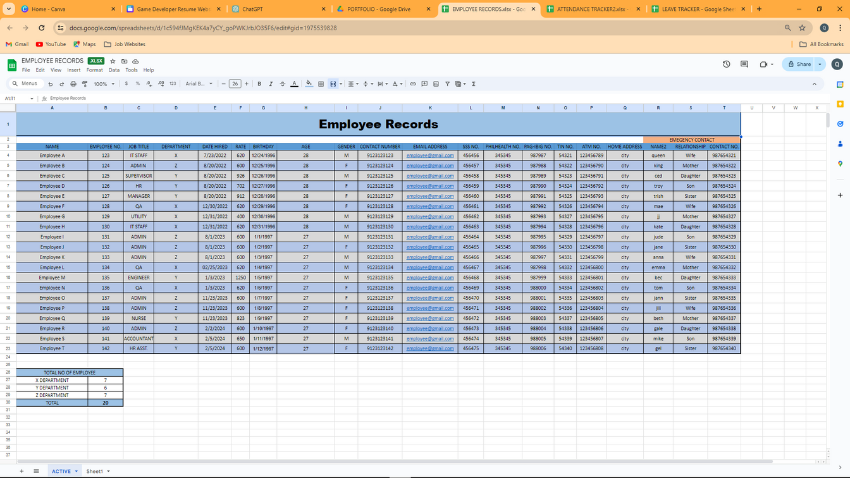Image resolution: width=850 pixels, height=478 pixels.
Task: Open the Functions sigma icon
Action: click(474, 84)
